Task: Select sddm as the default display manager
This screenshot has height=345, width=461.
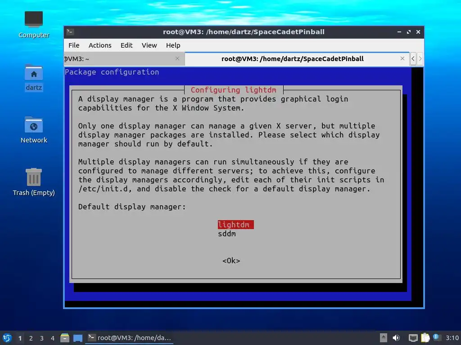Action: click(x=227, y=234)
